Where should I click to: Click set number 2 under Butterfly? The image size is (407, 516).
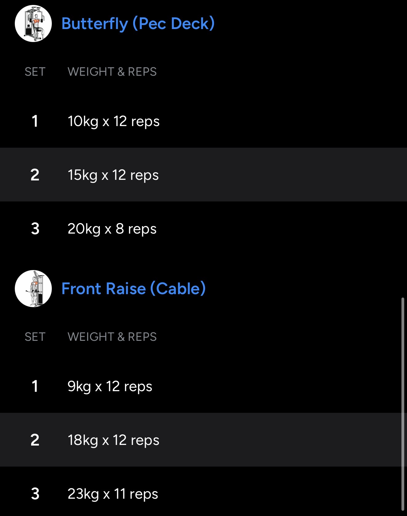(35, 175)
